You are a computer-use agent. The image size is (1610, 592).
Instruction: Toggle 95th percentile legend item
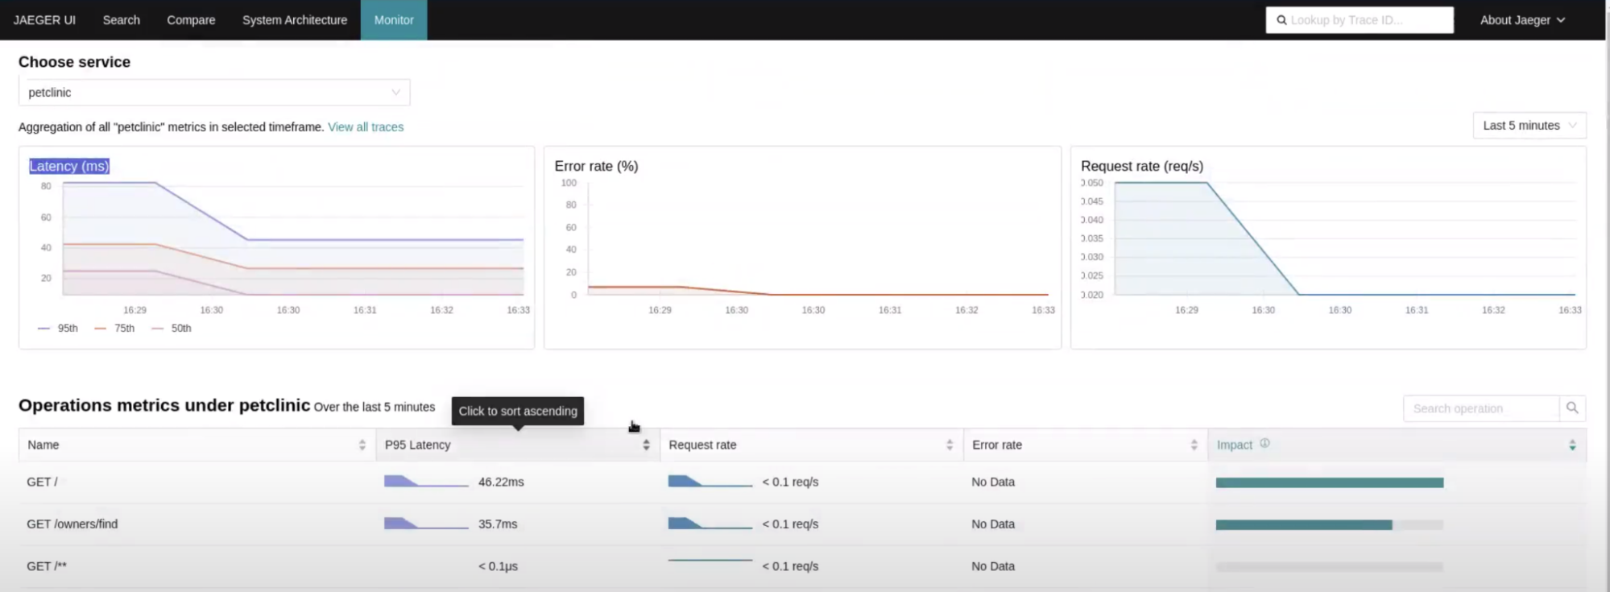59,329
